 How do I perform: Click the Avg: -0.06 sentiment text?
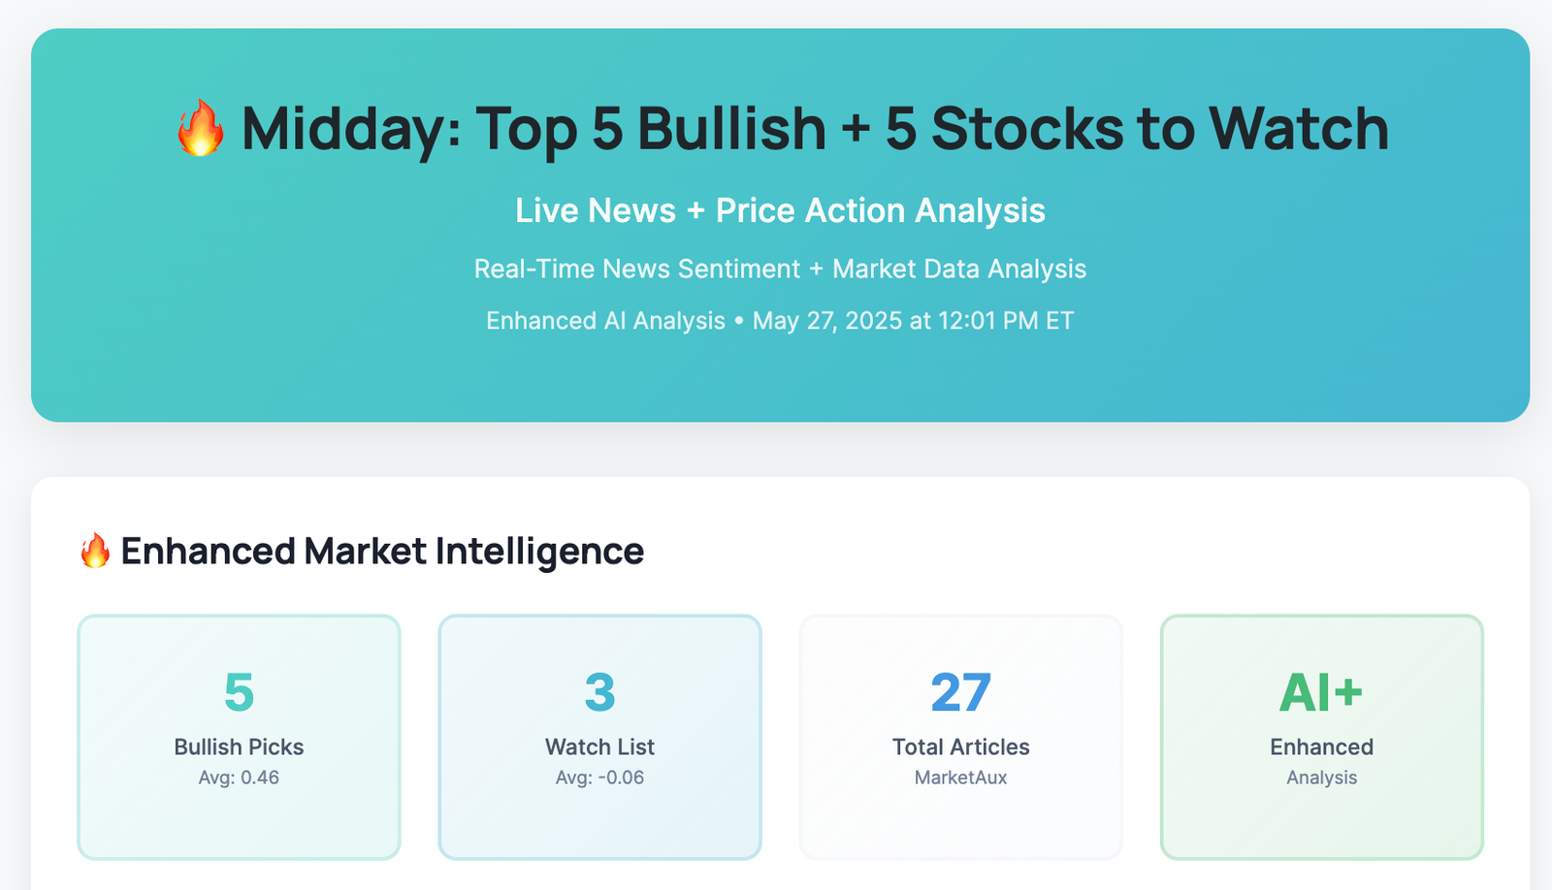(x=599, y=778)
